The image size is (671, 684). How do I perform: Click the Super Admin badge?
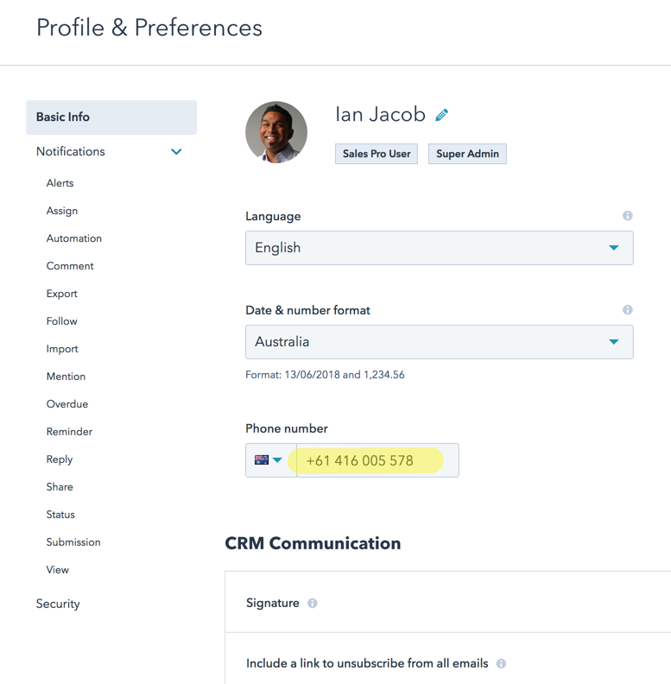pyautogui.click(x=468, y=154)
